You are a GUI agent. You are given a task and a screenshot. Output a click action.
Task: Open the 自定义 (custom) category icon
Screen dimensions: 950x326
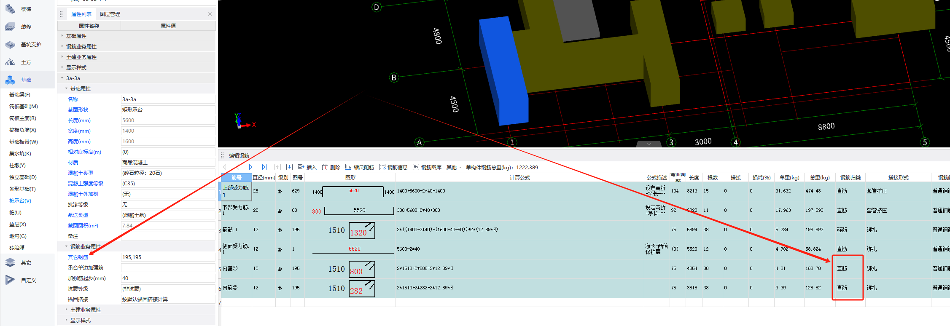[11, 280]
